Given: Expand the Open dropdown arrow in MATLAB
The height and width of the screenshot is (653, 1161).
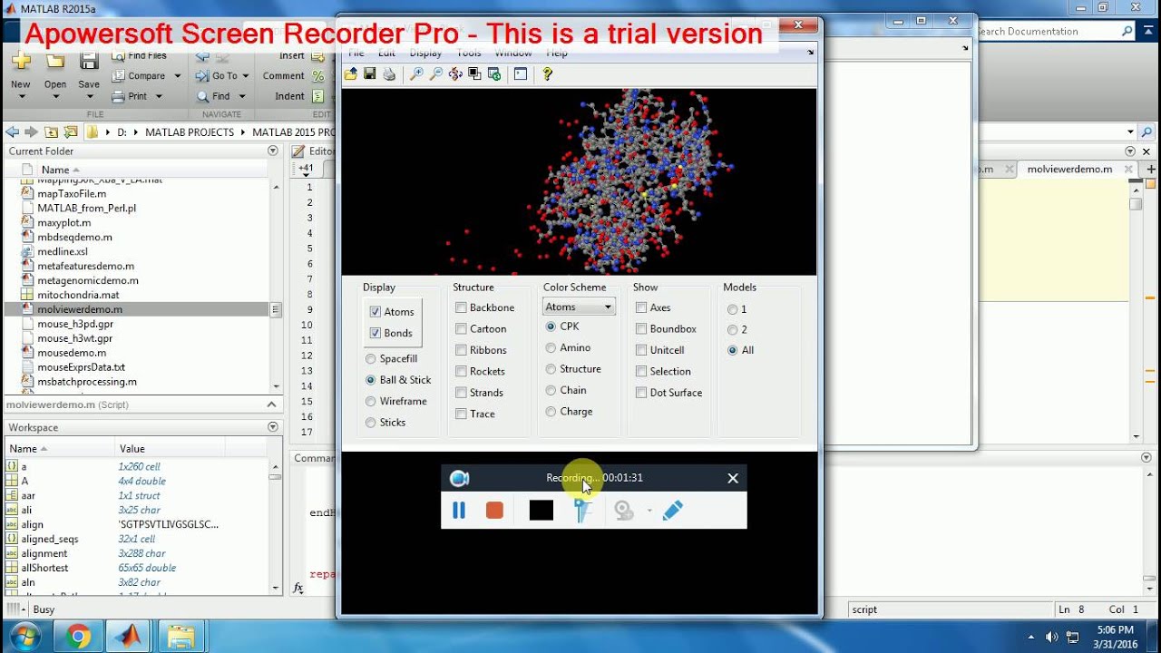Looking at the screenshot, I should click(x=55, y=96).
